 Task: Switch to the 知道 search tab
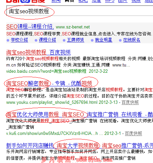pos(96,1)
